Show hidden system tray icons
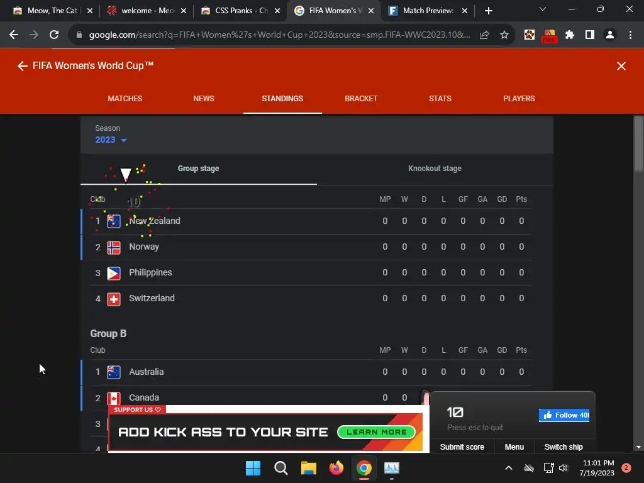The image size is (644, 483). point(508,468)
